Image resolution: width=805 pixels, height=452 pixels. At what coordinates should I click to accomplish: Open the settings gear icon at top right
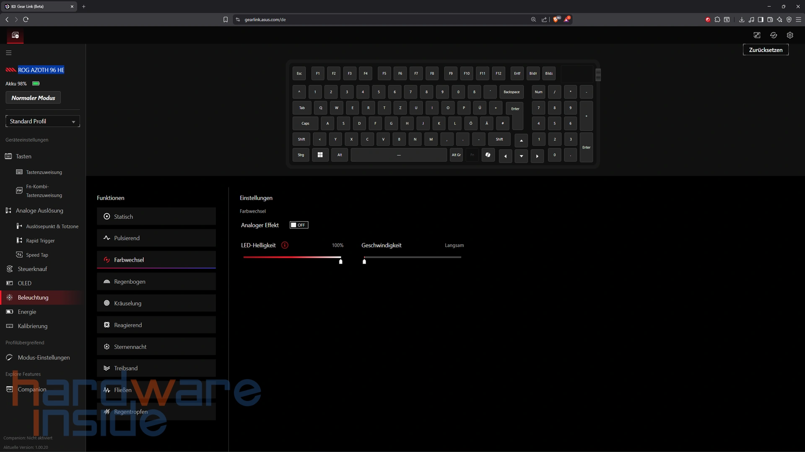click(x=790, y=35)
